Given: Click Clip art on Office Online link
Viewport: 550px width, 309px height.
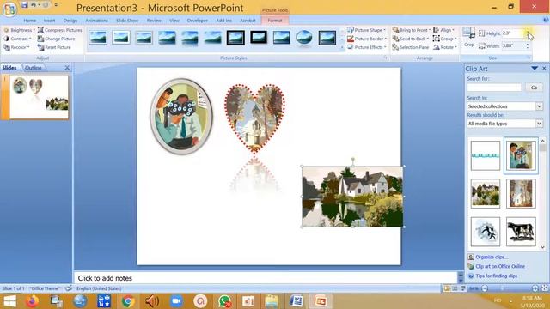Looking at the screenshot, I should pos(500,267).
